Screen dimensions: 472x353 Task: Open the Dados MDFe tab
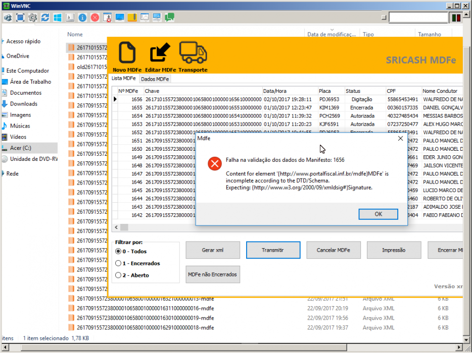tap(155, 79)
